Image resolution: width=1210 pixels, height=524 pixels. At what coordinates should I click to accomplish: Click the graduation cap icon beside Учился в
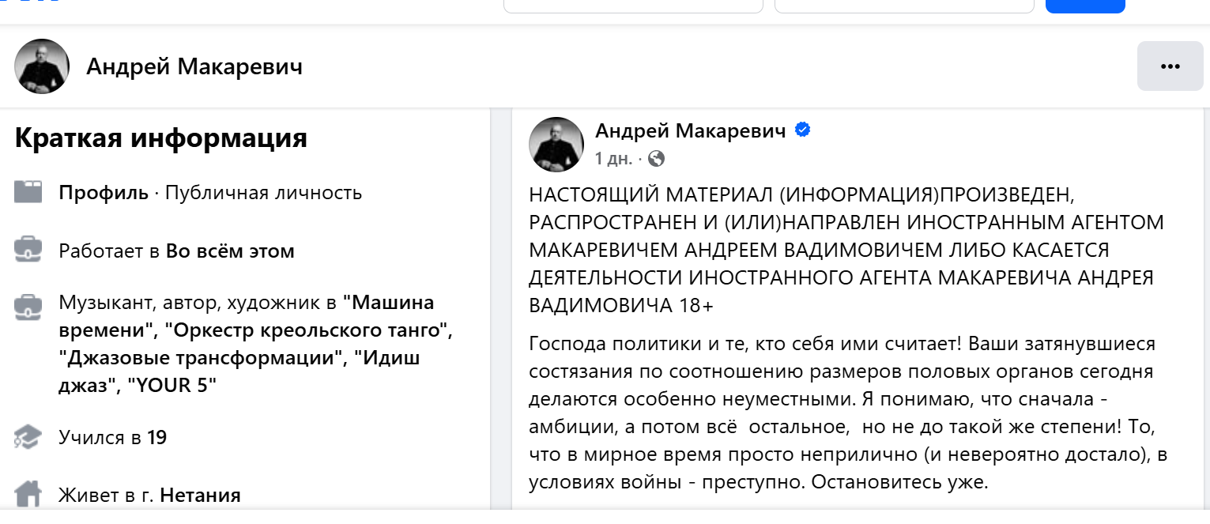[28, 437]
